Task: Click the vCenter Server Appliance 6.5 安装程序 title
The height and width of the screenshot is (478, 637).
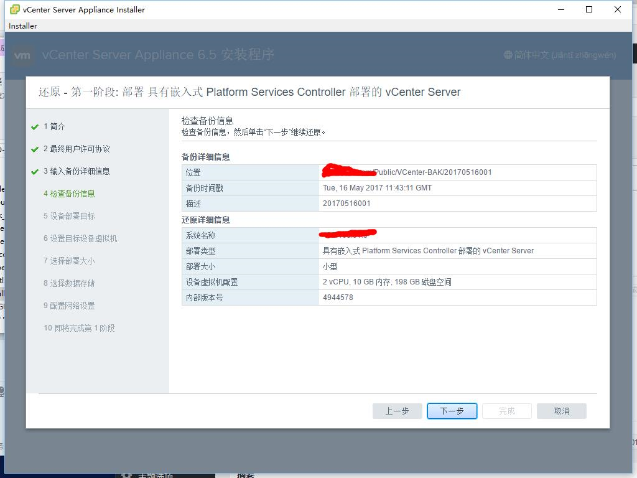Action: [x=158, y=55]
